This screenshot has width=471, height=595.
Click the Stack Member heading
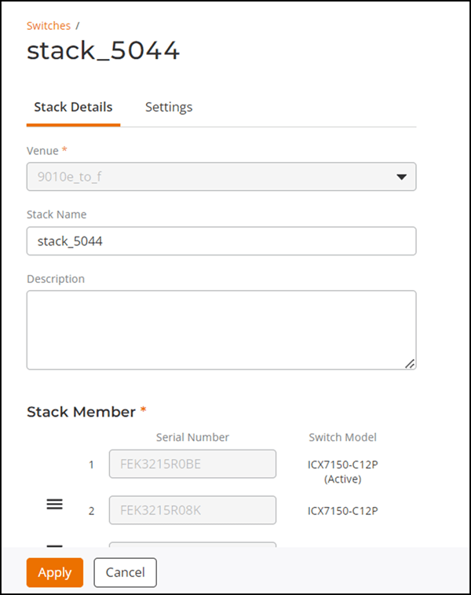(81, 412)
